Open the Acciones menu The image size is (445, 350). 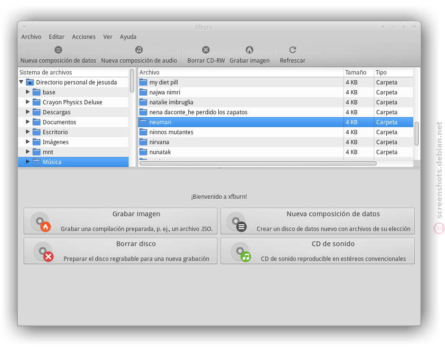(83, 37)
